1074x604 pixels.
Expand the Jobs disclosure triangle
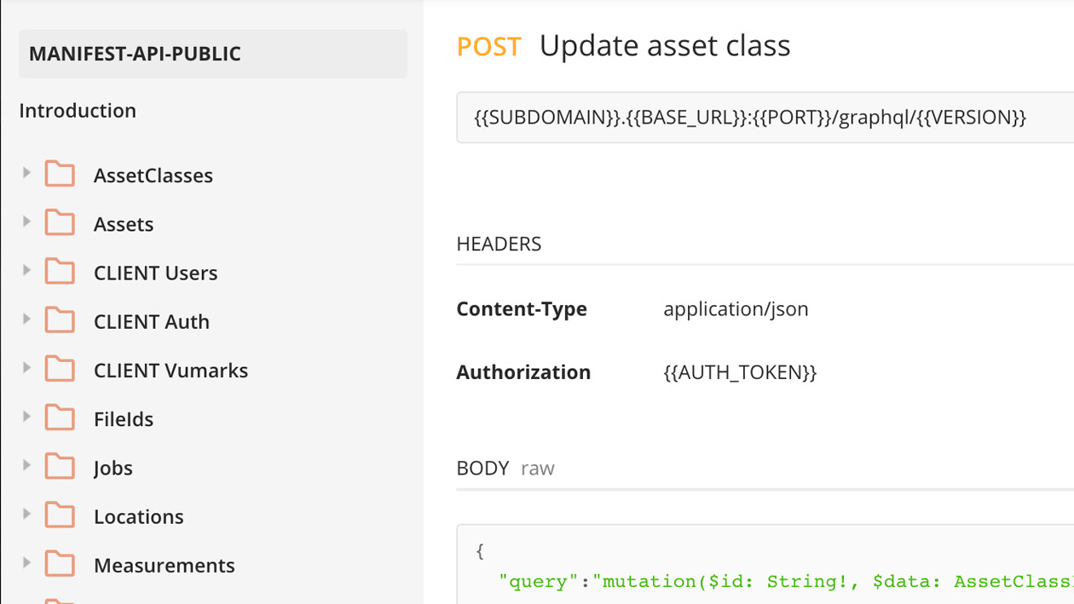click(x=26, y=466)
